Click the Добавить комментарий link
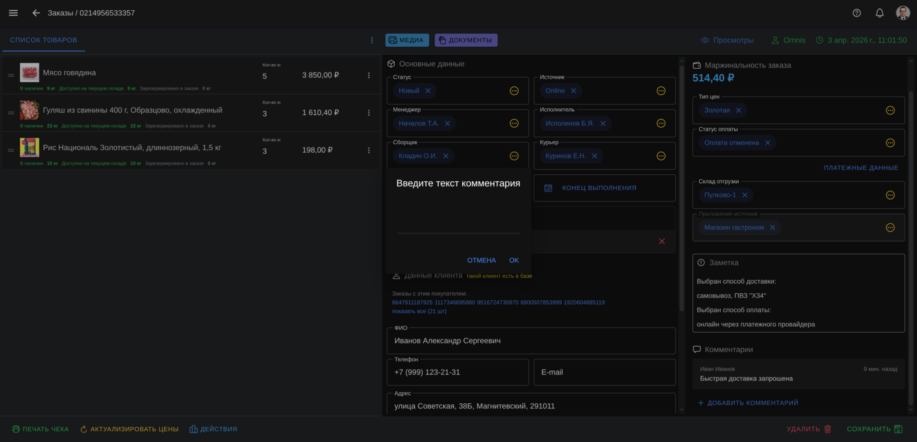The height and width of the screenshot is (442, 917). (x=748, y=403)
